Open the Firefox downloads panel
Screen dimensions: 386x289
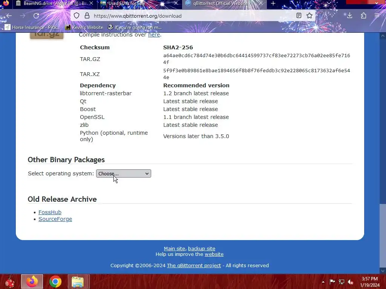(x=349, y=16)
